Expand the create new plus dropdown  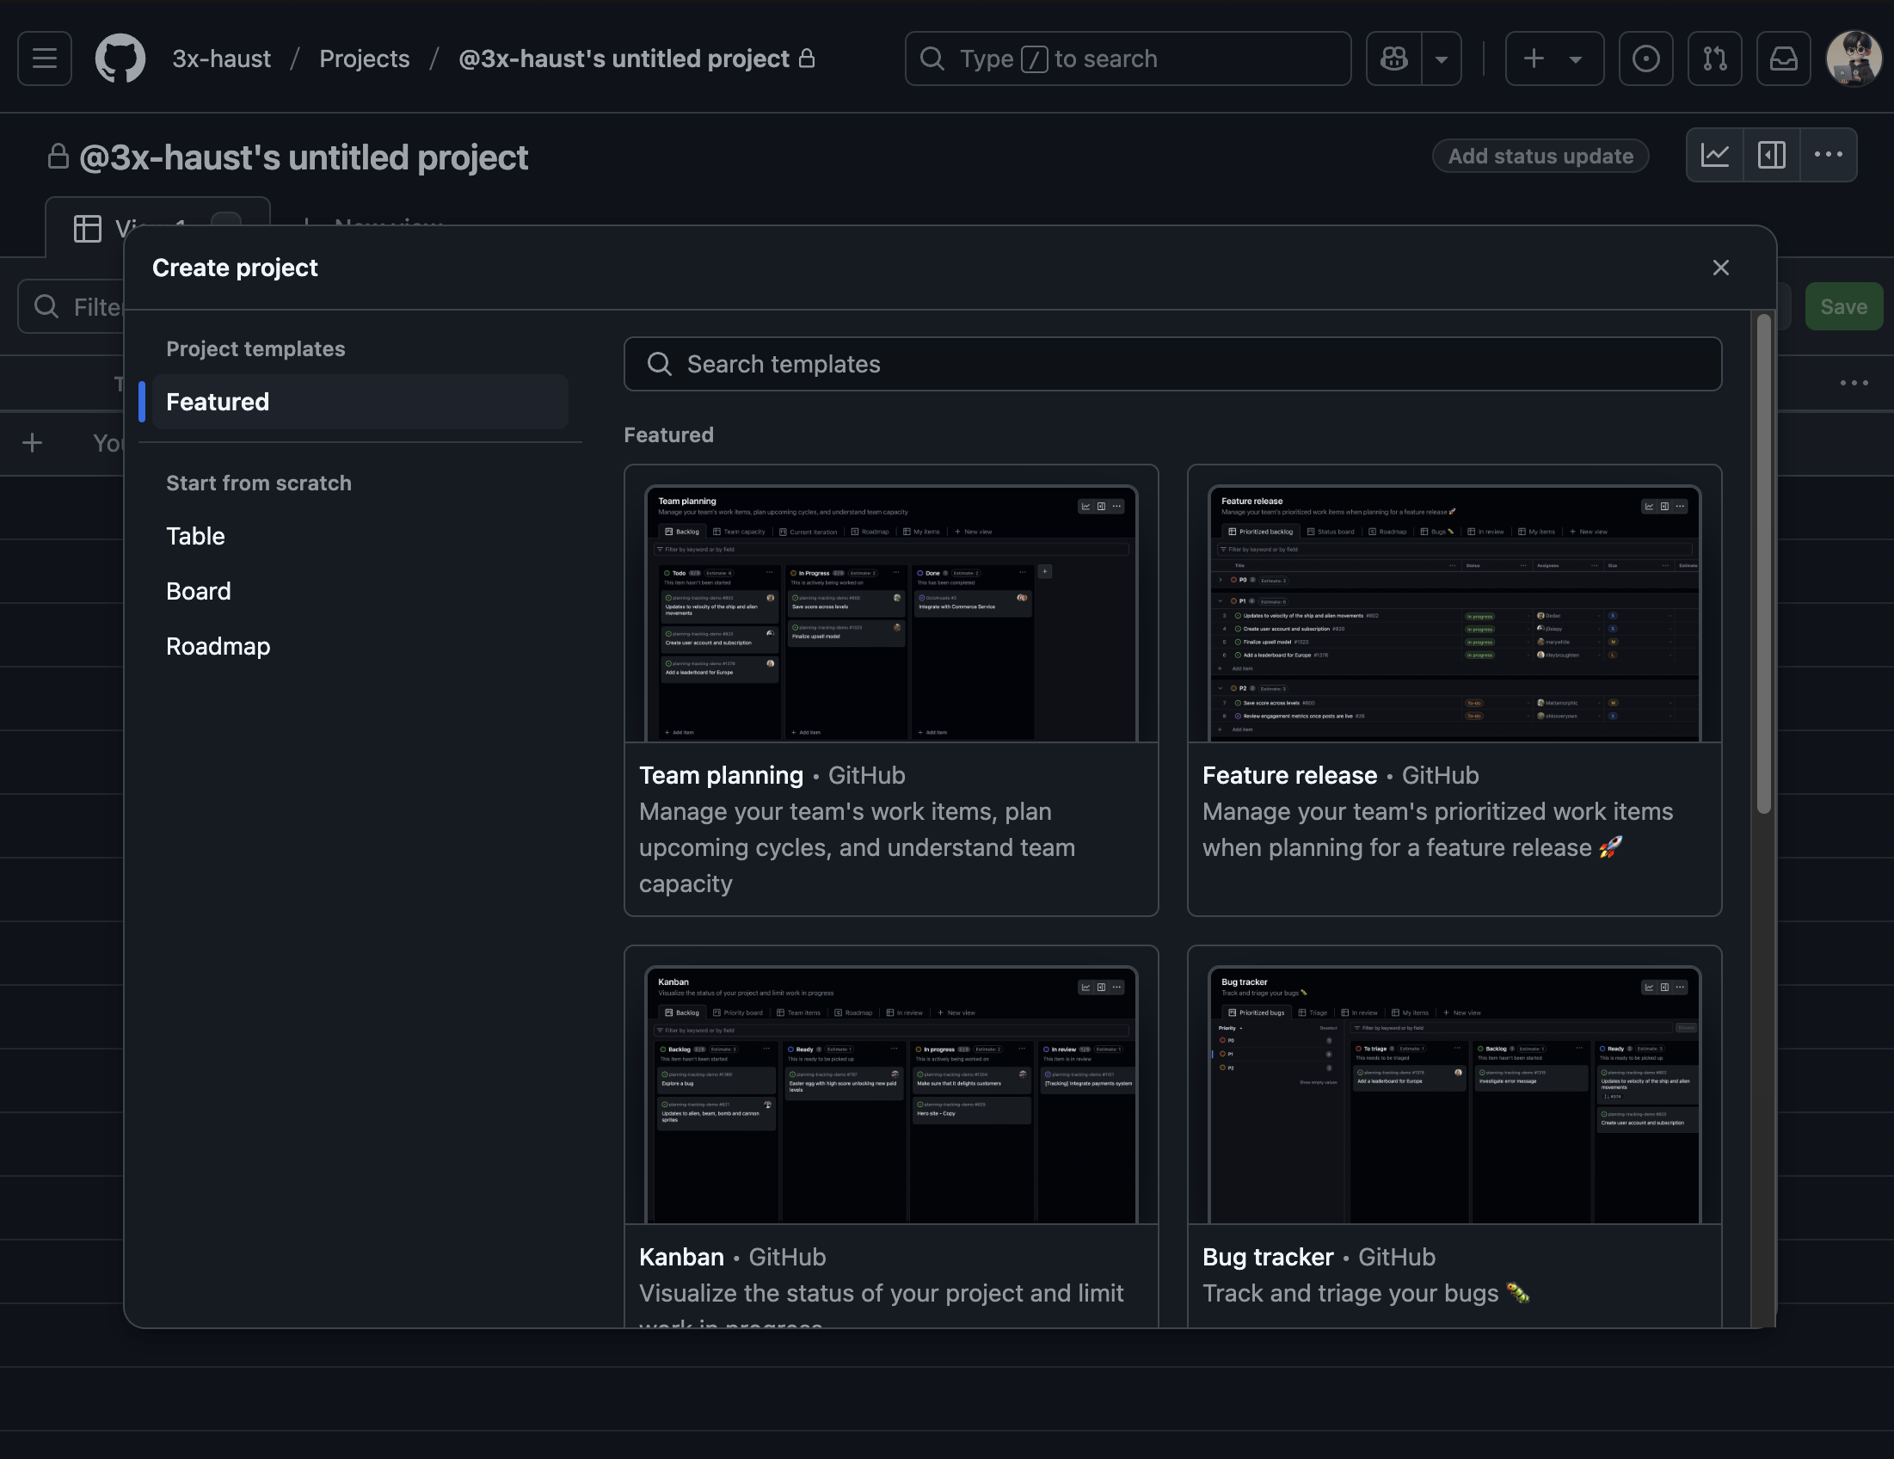1553,58
